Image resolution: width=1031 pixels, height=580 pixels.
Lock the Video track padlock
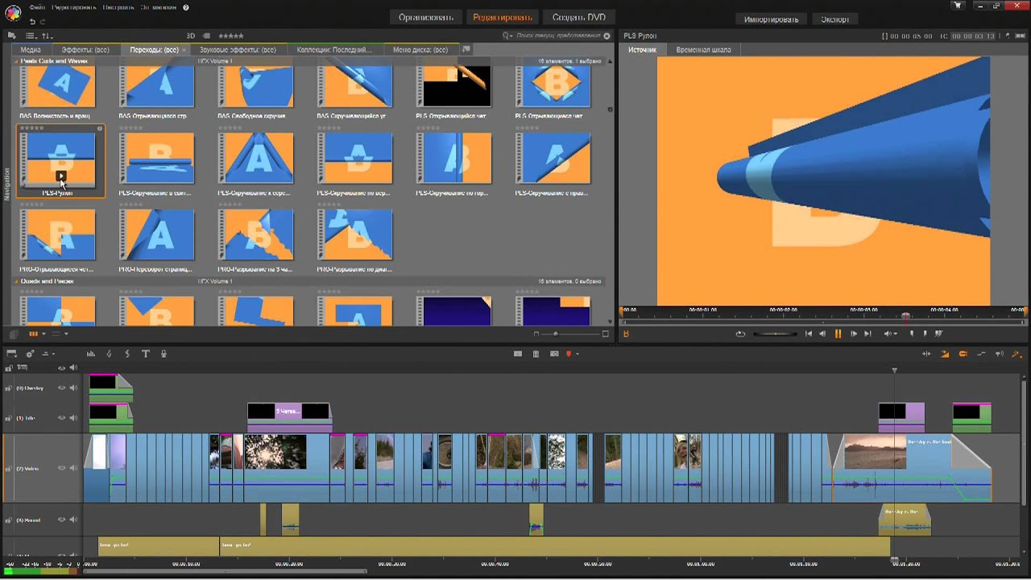9,469
